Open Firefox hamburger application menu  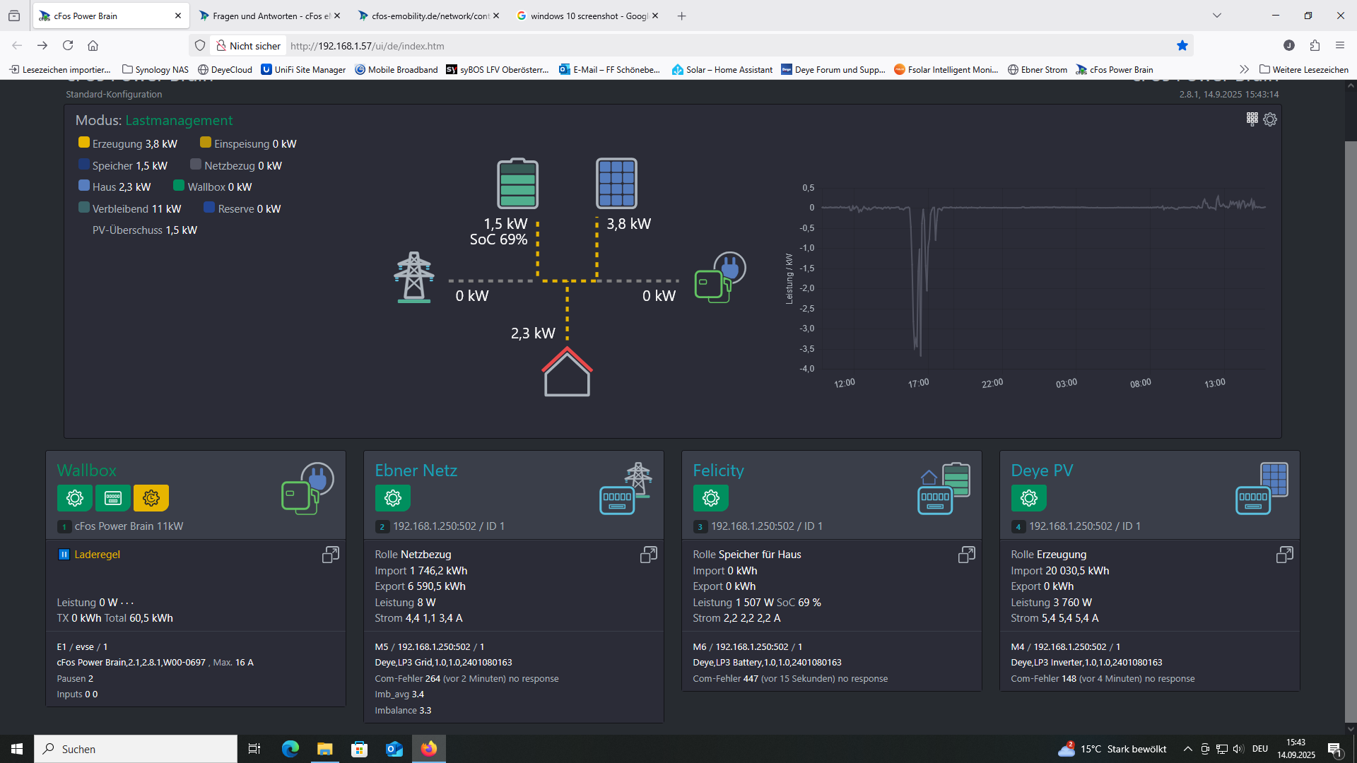point(1339,46)
